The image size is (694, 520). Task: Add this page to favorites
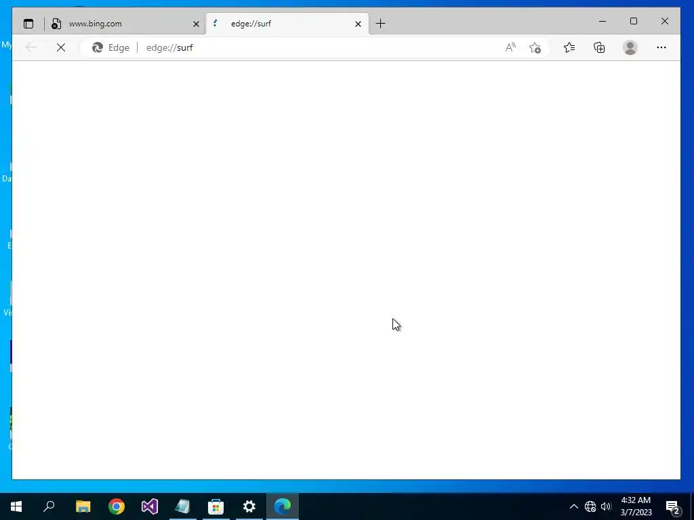coord(535,47)
